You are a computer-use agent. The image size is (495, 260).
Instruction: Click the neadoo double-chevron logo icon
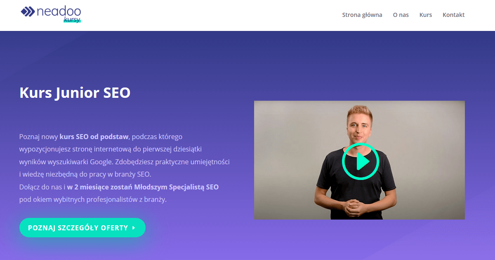click(28, 12)
